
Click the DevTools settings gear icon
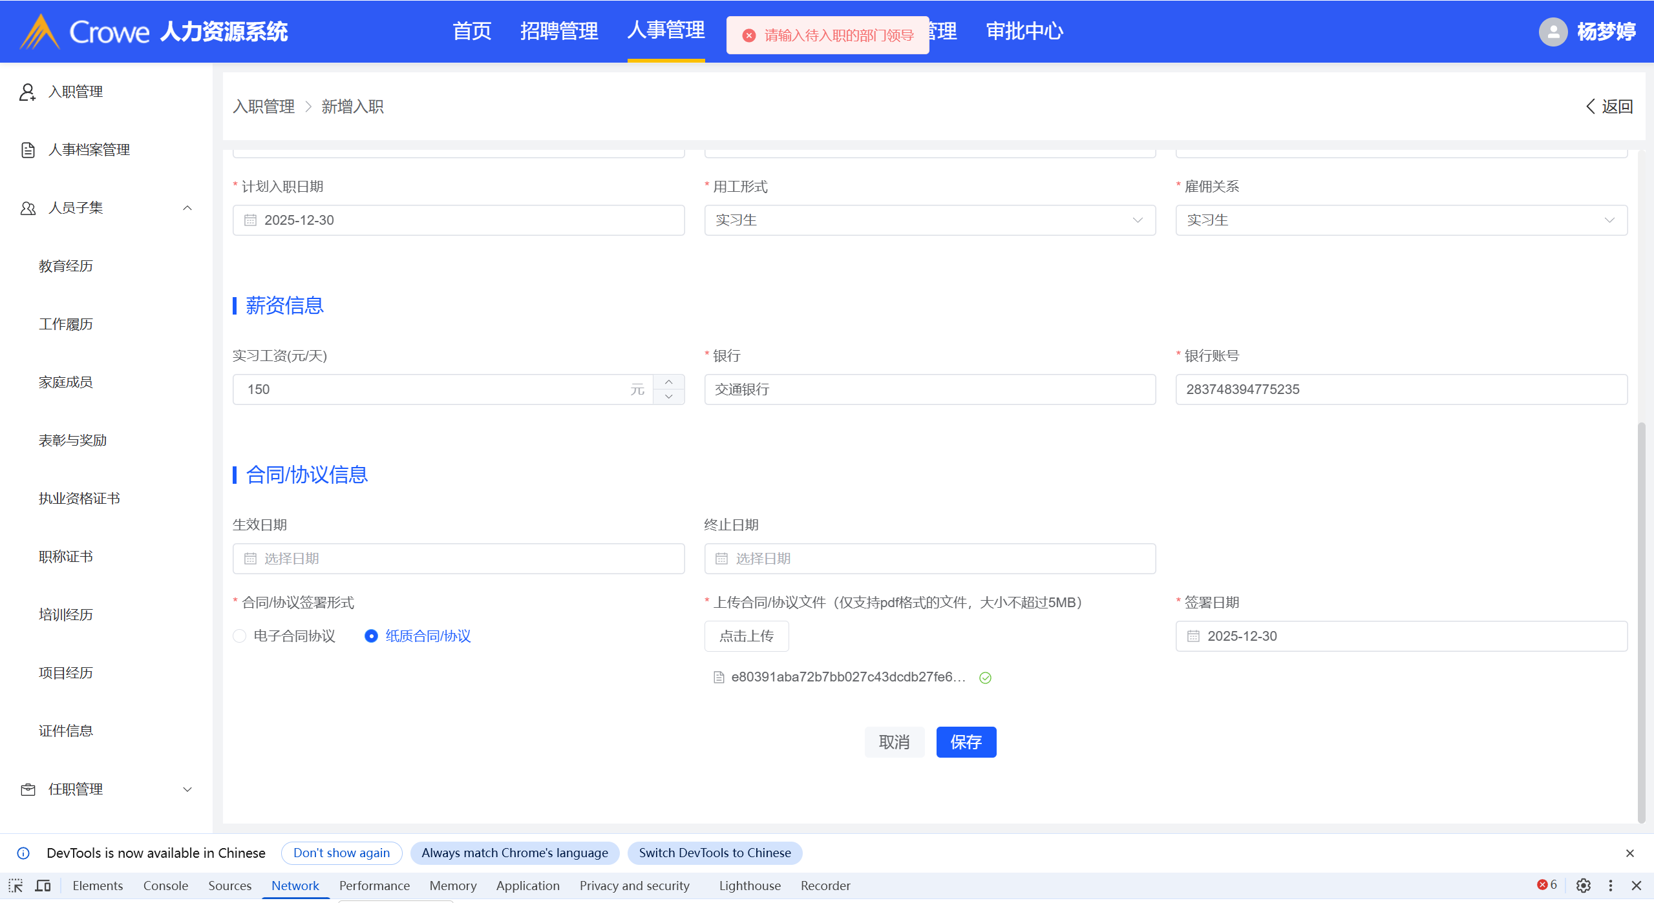pos(1583,885)
